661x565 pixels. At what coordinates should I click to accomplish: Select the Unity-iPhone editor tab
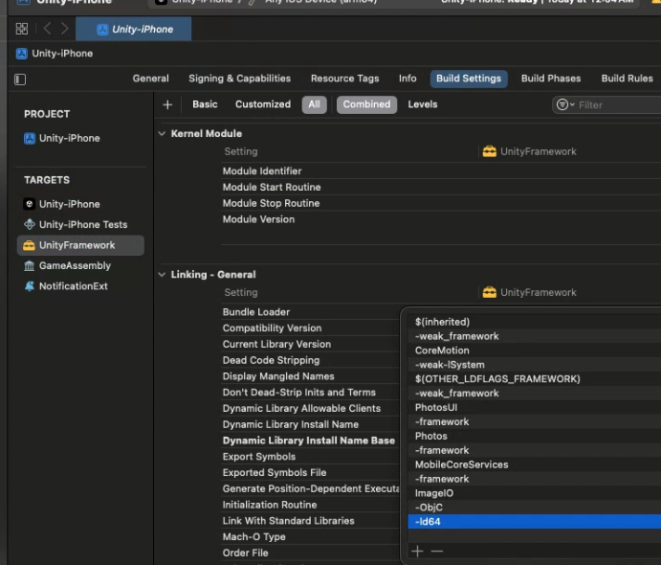[x=134, y=29]
